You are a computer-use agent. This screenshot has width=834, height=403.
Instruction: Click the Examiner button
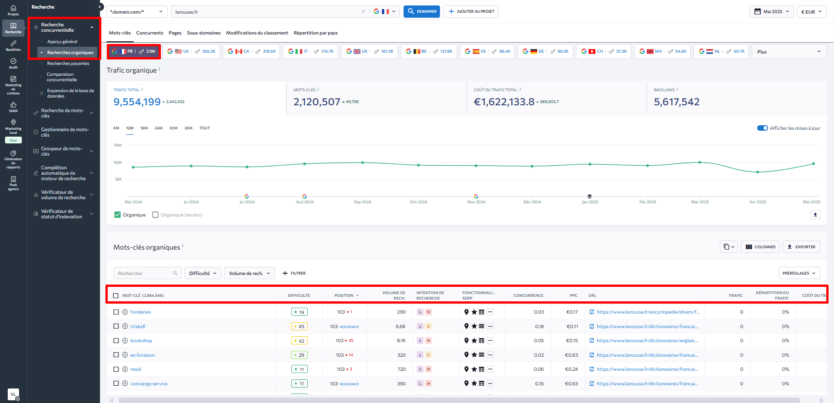[422, 11]
